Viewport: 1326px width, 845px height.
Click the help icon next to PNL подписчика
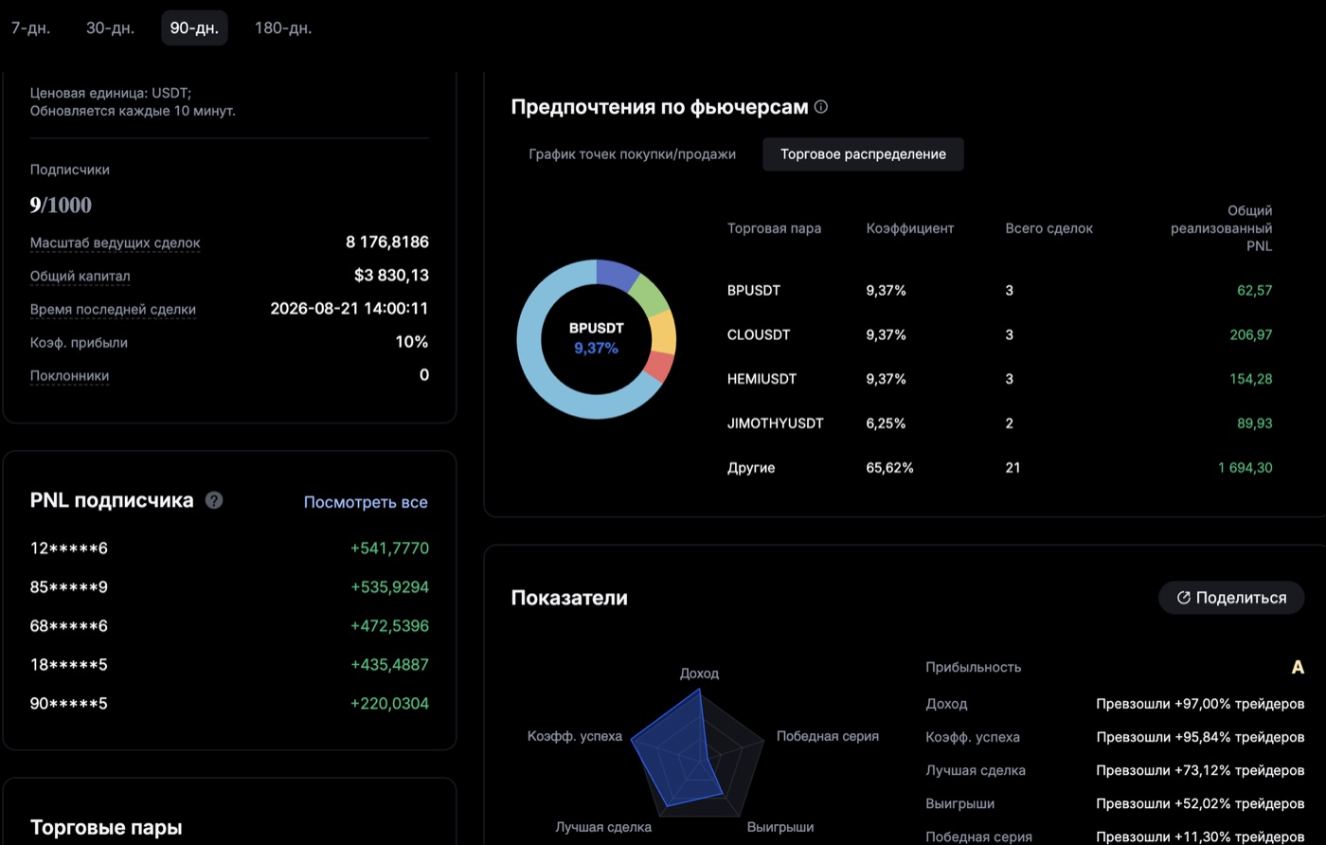214,500
